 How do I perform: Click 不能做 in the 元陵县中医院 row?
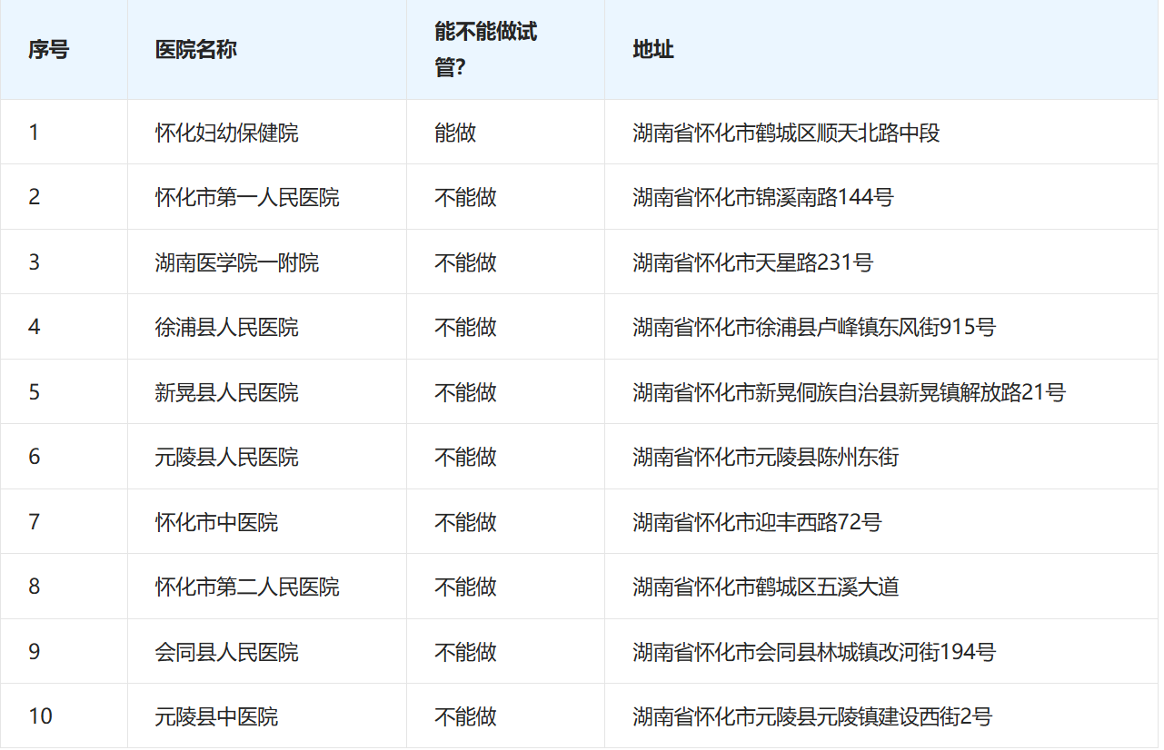pos(465,716)
